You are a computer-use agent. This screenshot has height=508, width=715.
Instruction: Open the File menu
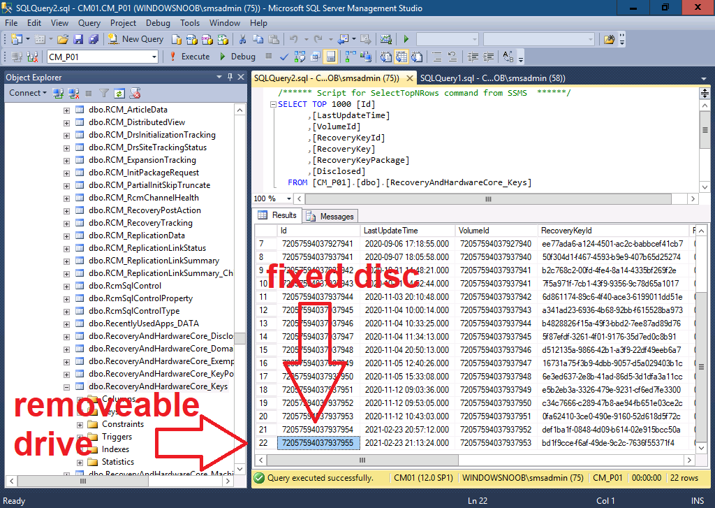tap(11, 23)
